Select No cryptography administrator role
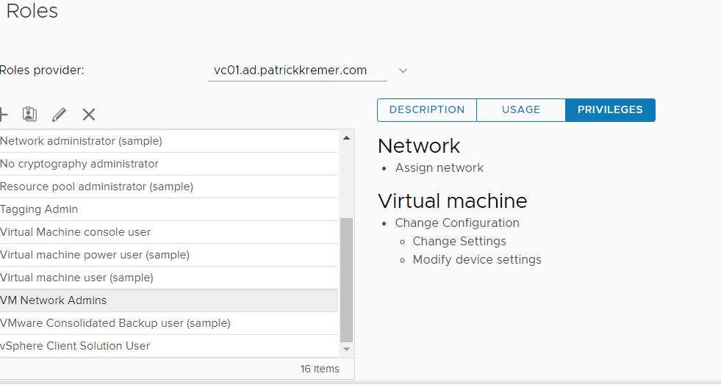The image size is (721, 390). coord(79,164)
